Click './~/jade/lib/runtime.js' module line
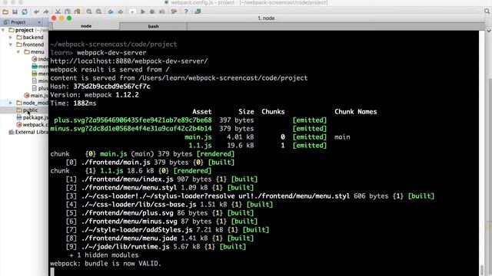Image resolution: width=492 pixels, height=276 pixels. (x=156, y=247)
